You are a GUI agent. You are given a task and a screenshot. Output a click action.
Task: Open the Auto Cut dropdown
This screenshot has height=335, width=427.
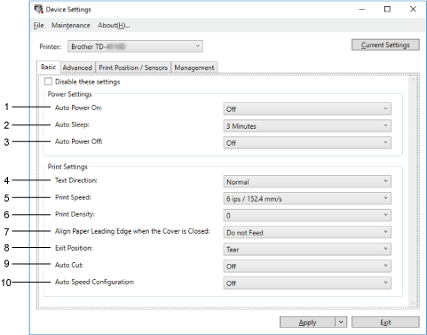(307, 266)
